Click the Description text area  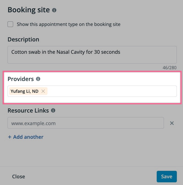(x=92, y=55)
